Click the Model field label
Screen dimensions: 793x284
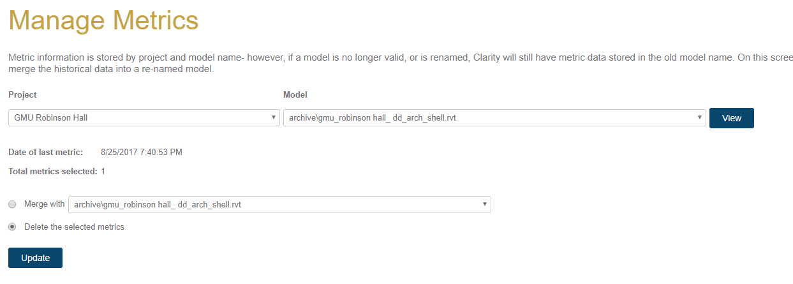pos(295,94)
